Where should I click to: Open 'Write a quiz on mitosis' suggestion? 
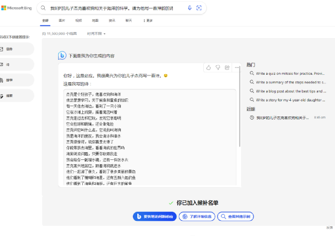288,74
